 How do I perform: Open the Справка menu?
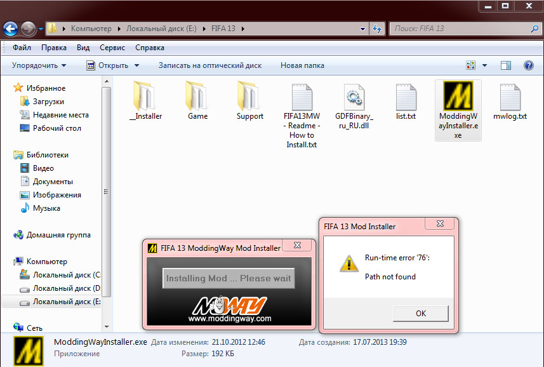(x=150, y=48)
